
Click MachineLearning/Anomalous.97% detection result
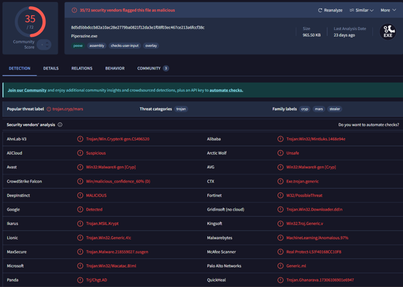pos(317,238)
